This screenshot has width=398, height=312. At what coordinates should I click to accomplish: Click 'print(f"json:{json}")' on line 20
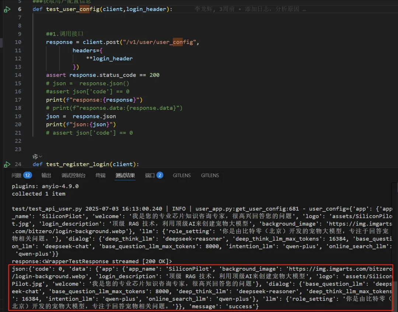click(x=81, y=125)
